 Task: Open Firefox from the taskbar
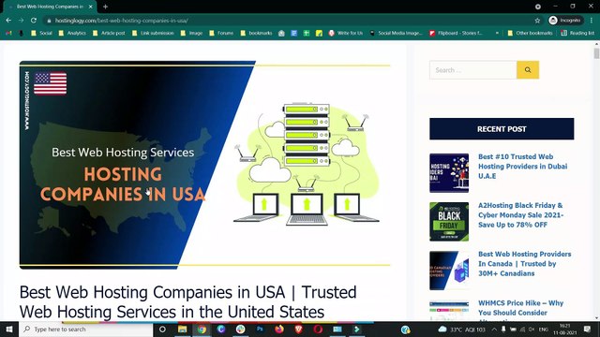tap(279, 329)
